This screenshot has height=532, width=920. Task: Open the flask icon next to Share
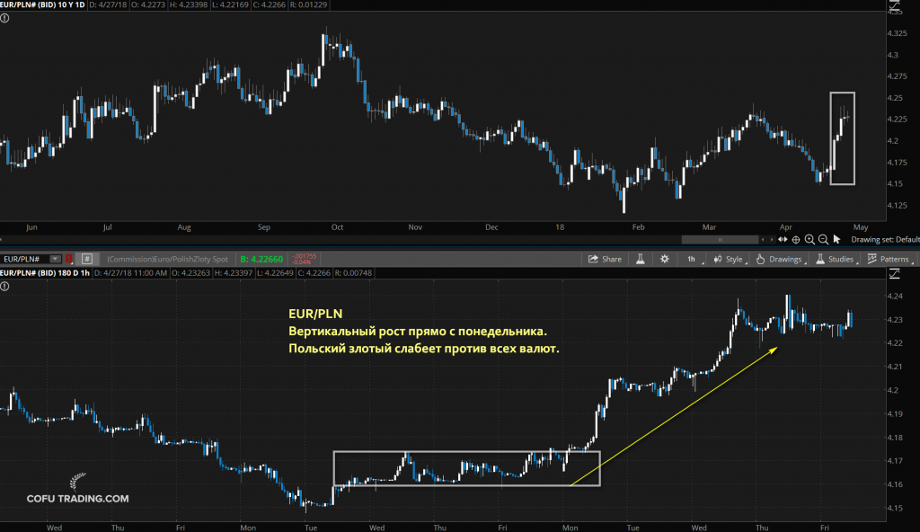[642, 259]
